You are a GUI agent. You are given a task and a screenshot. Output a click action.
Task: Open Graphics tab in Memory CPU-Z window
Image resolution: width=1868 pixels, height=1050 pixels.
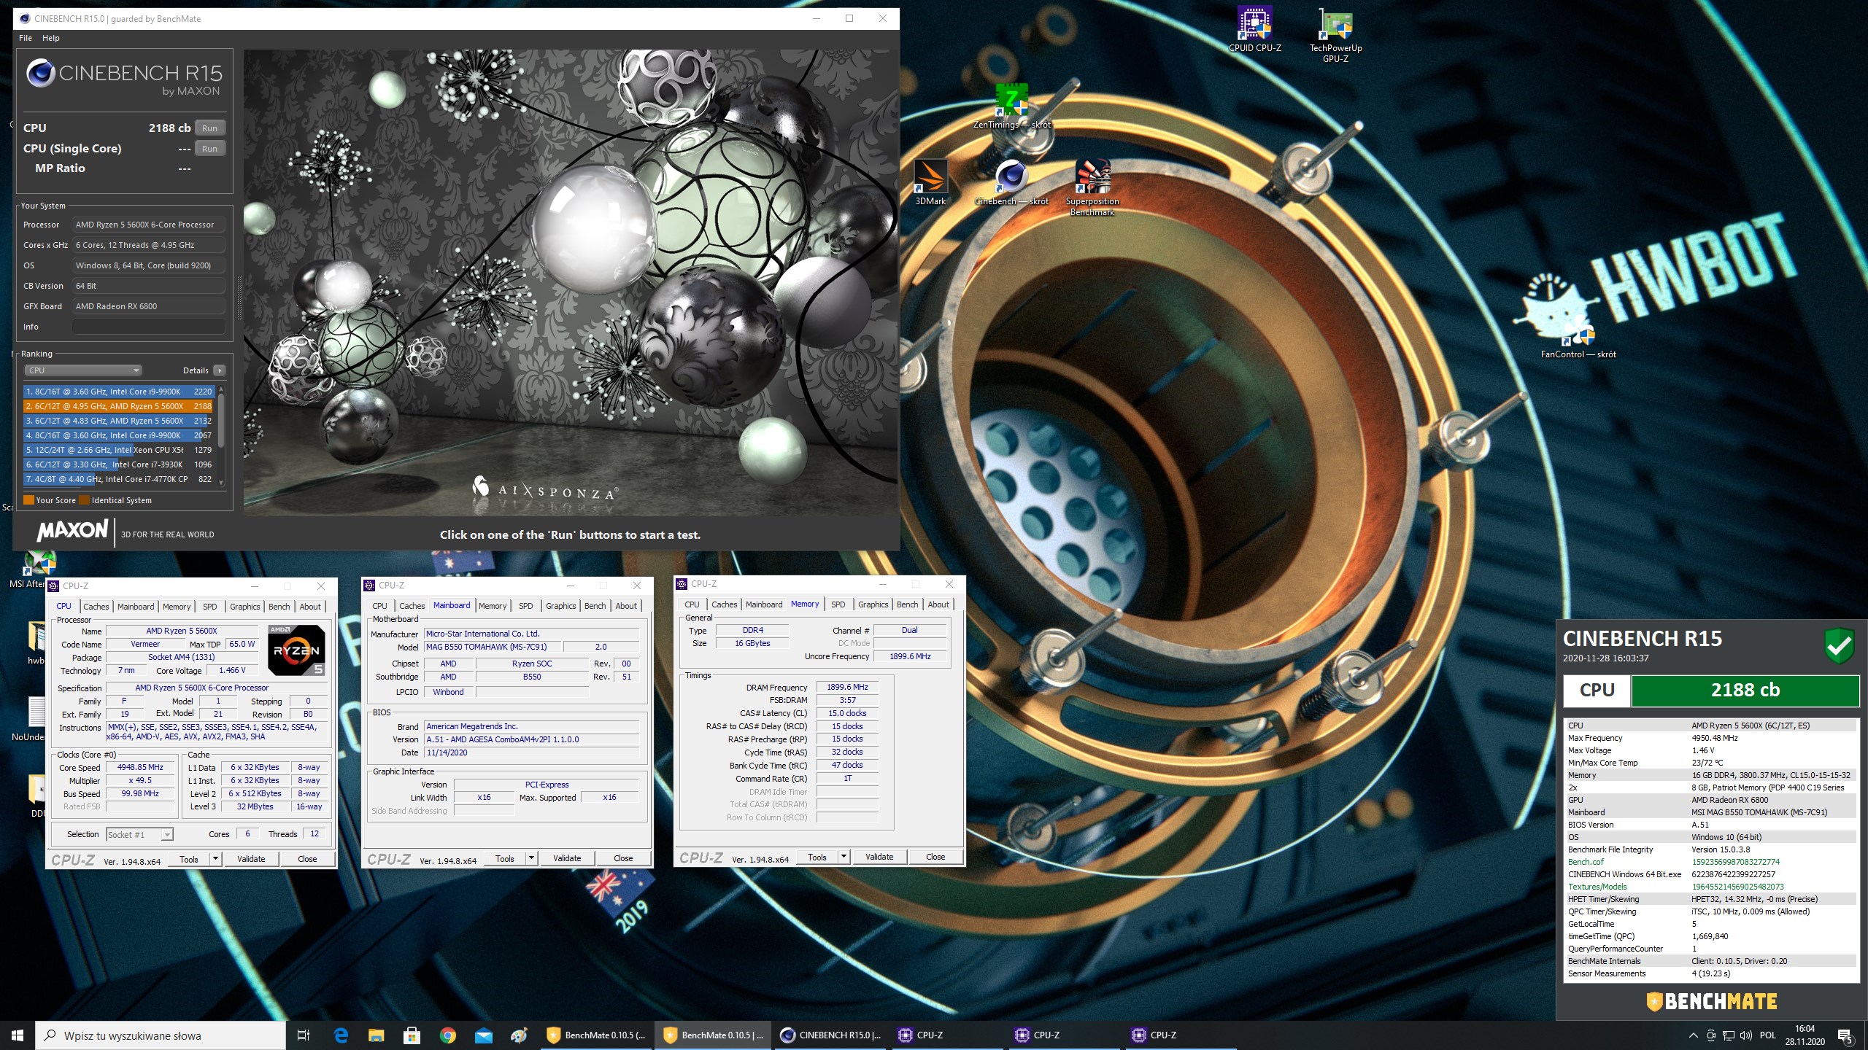tap(873, 604)
